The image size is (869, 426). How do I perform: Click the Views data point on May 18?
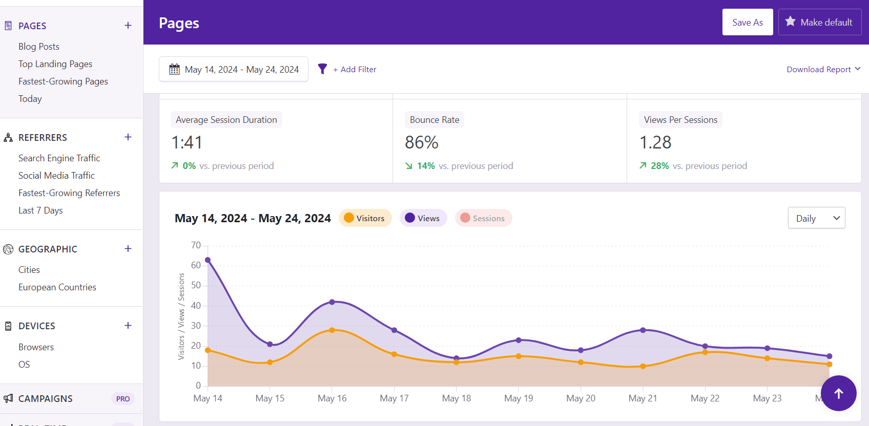click(457, 358)
